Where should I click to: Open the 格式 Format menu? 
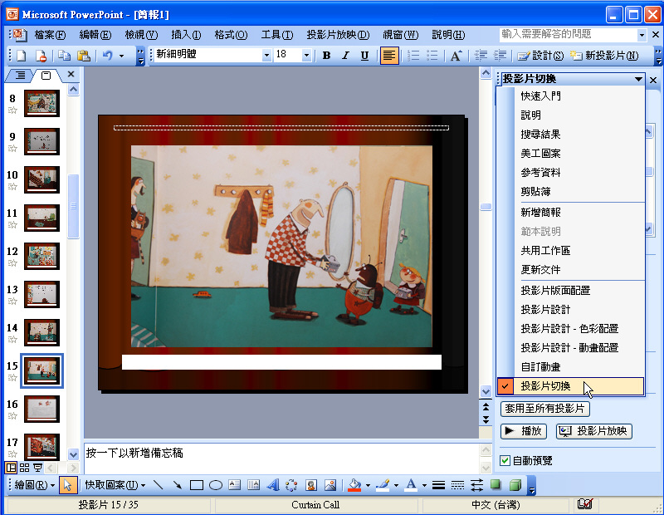coord(232,35)
